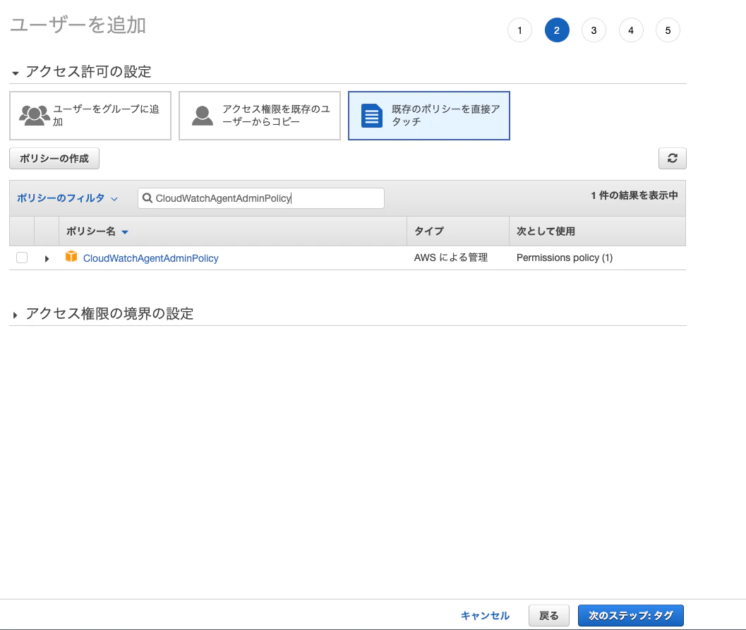Image resolution: width=746 pixels, height=630 pixels.
Task: Select ユーザーをグループに追加 option
Action: coord(90,116)
